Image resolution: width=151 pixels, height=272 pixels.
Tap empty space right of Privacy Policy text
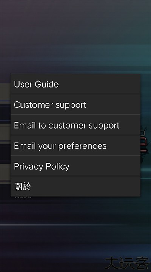point(105,166)
